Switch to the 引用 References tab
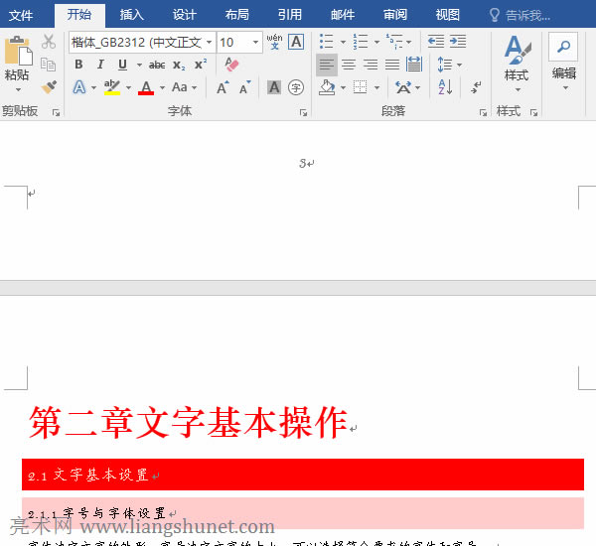Image resolution: width=596 pixels, height=546 pixels. click(x=290, y=15)
